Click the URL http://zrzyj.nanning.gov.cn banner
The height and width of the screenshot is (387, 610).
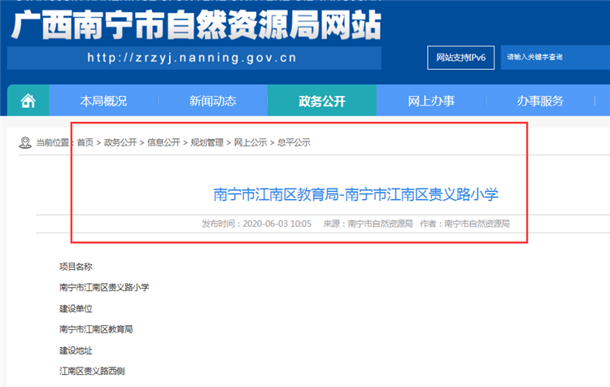194,58
